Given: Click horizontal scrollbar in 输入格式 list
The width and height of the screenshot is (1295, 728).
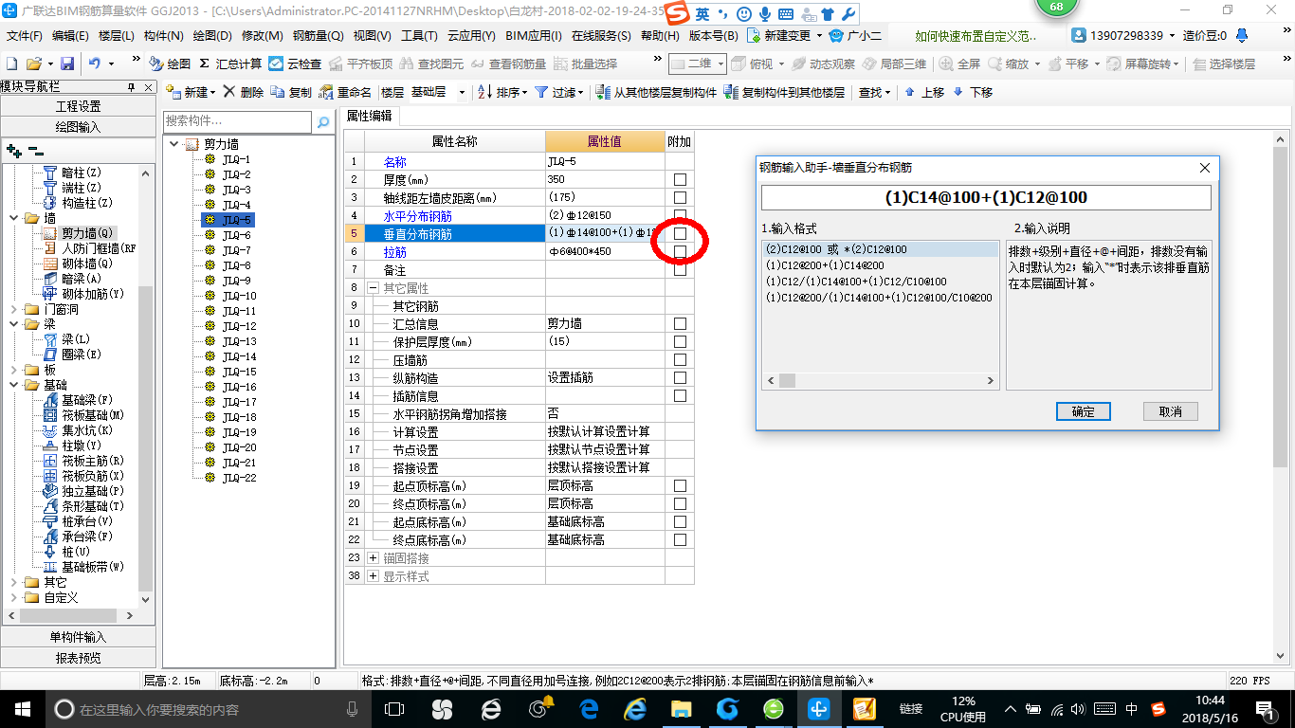Looking at the screenshot, I should [x=881, y=380].
